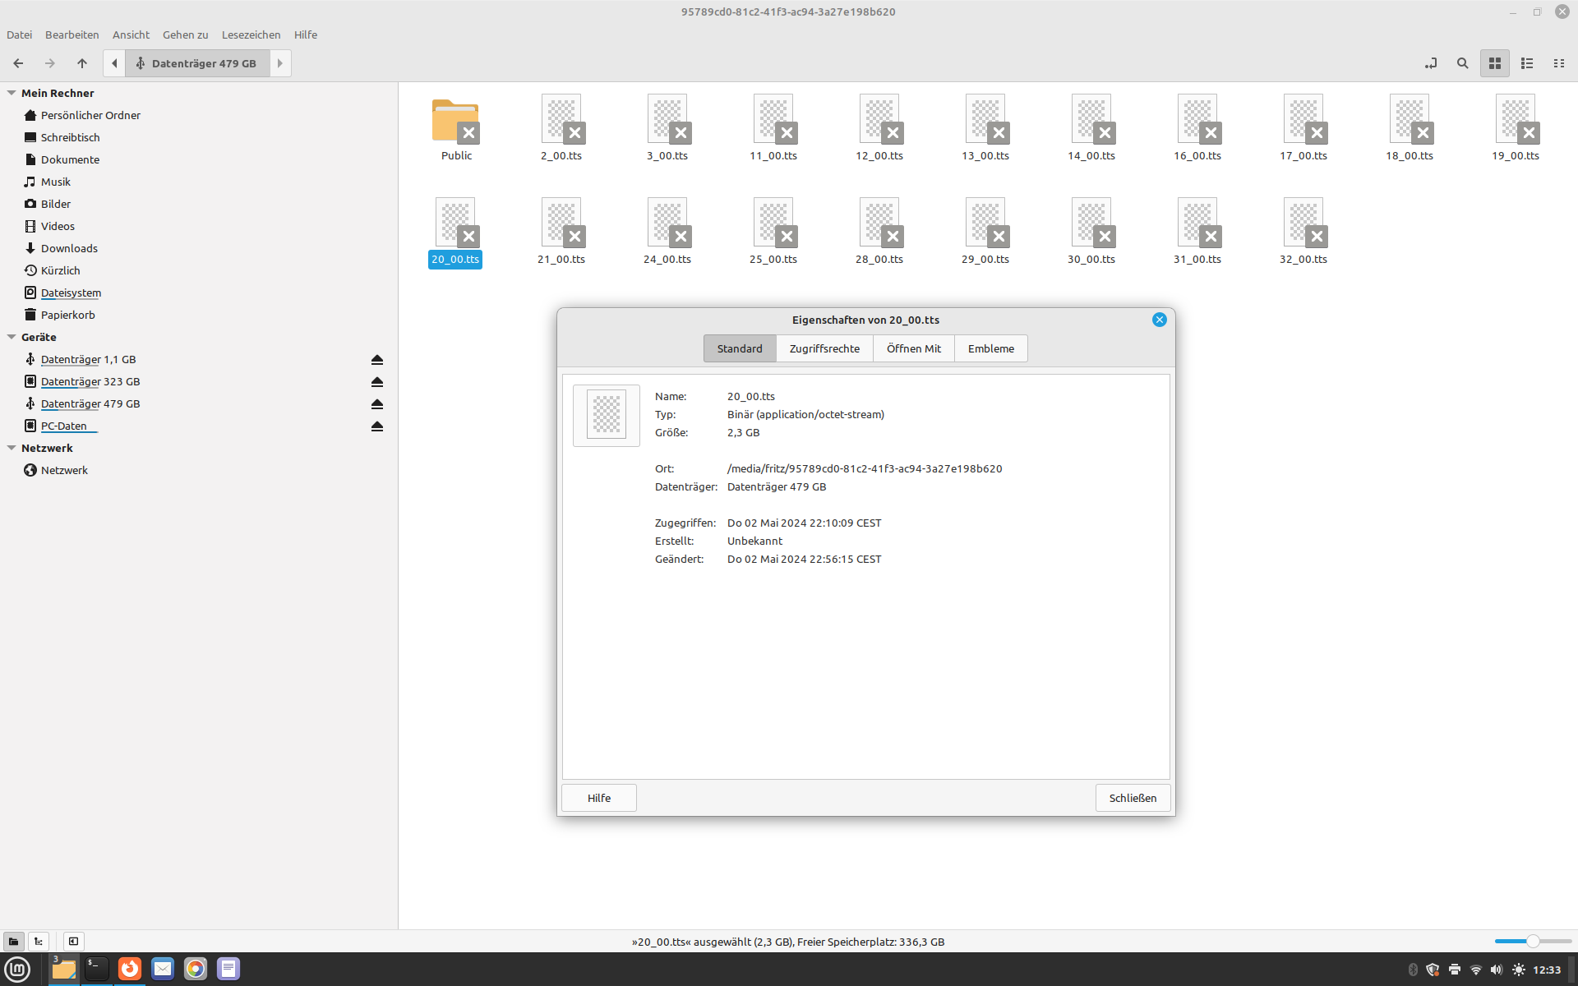Viewport: 1578px width, 986px height.
Task: Open the Zugriffsrechte tab
Action: 824,348
